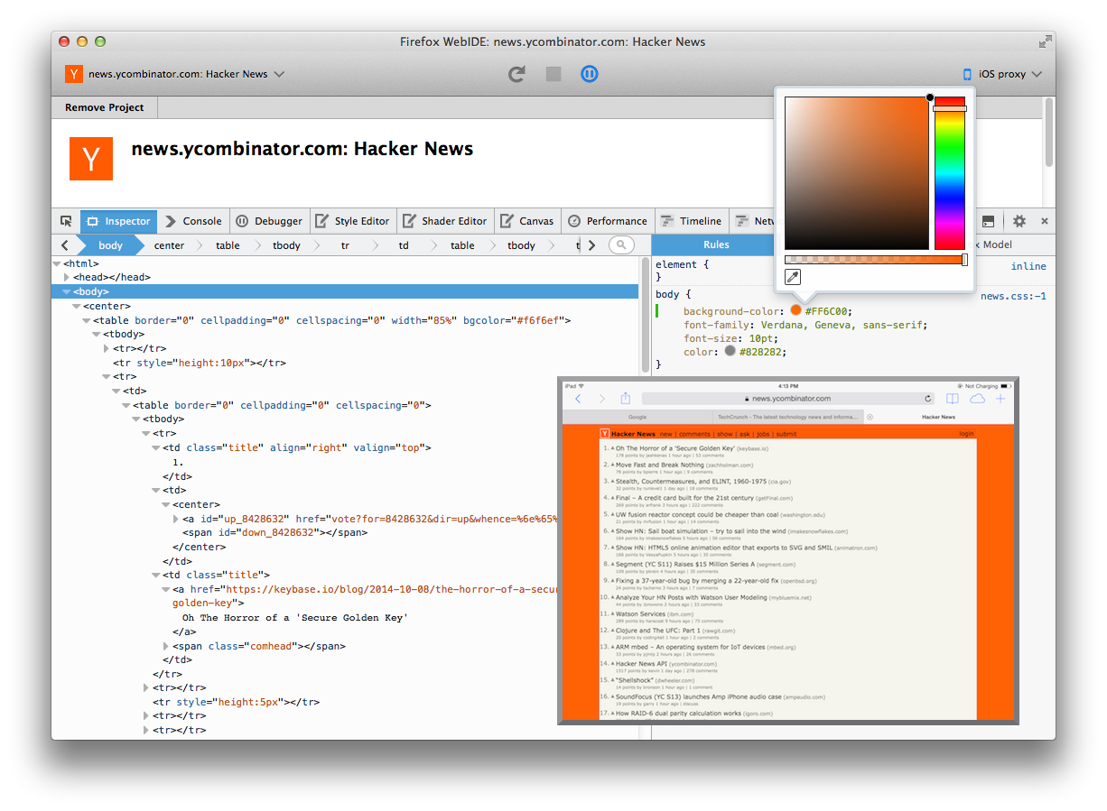Click the element picker icon in devtools toolbar
The width and height of the screenshot is (1107, 811).
pyautogui.click(x=66, y=221)
